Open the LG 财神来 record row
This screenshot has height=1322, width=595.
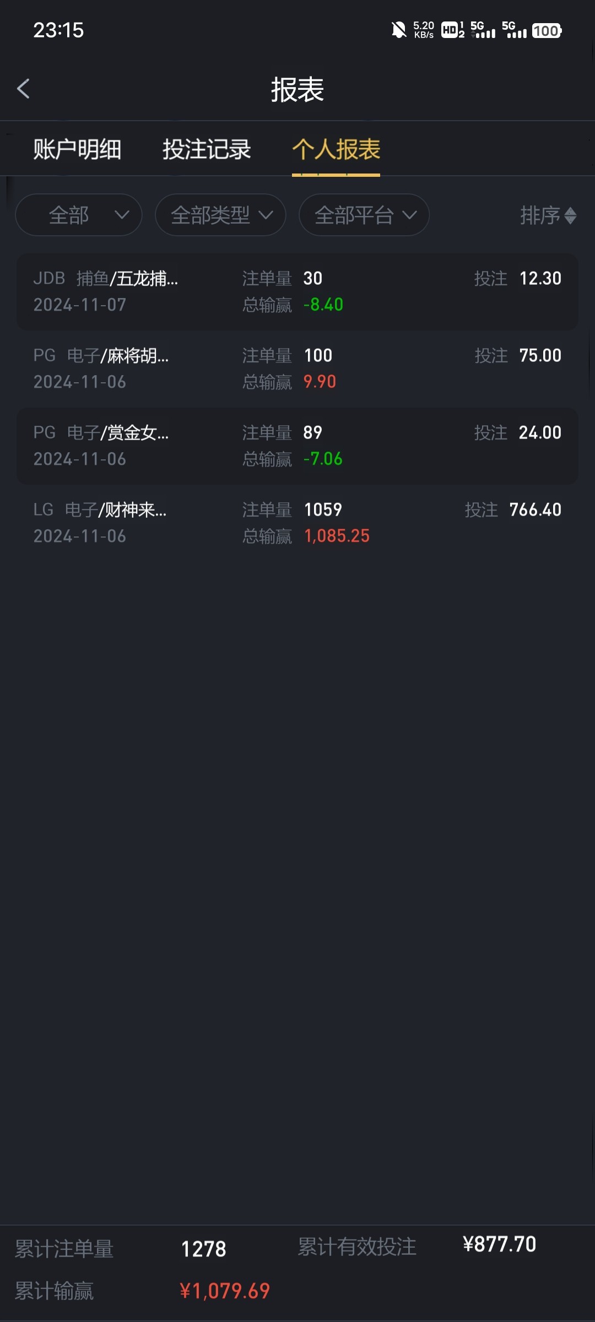[x=297, y=523]
